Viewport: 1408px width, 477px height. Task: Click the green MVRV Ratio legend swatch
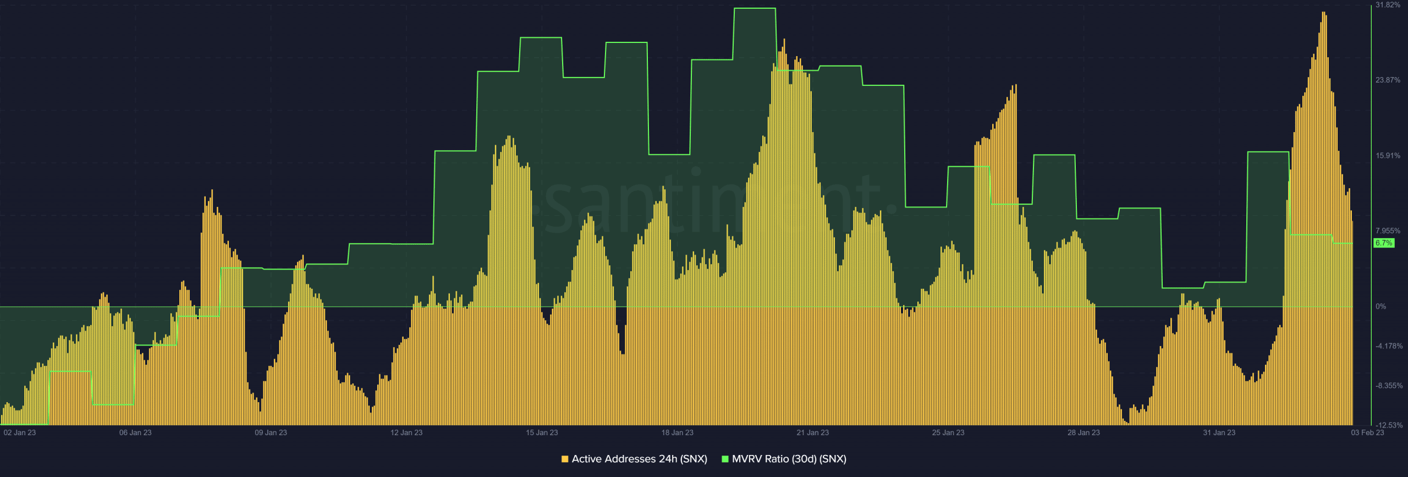pyautogui.click(x=725, y=459)
